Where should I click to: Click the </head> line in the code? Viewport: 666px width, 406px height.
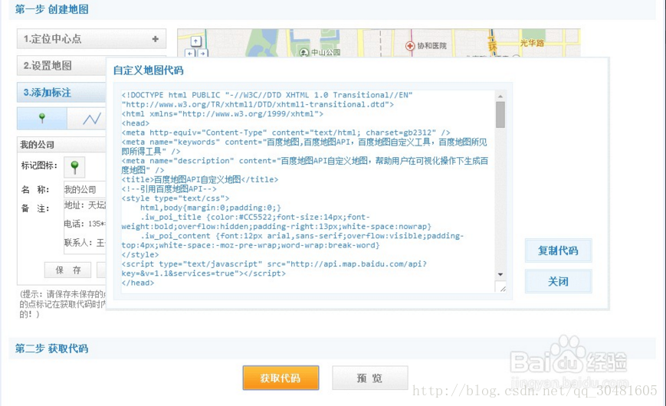point(138,283)
